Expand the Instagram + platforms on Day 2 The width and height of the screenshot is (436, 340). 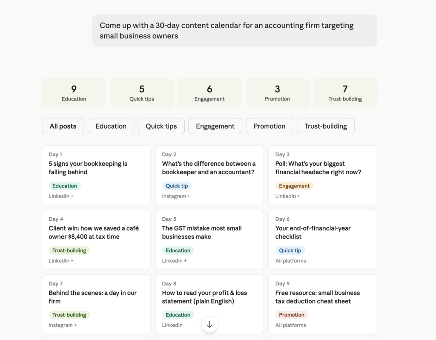(176, 196)
